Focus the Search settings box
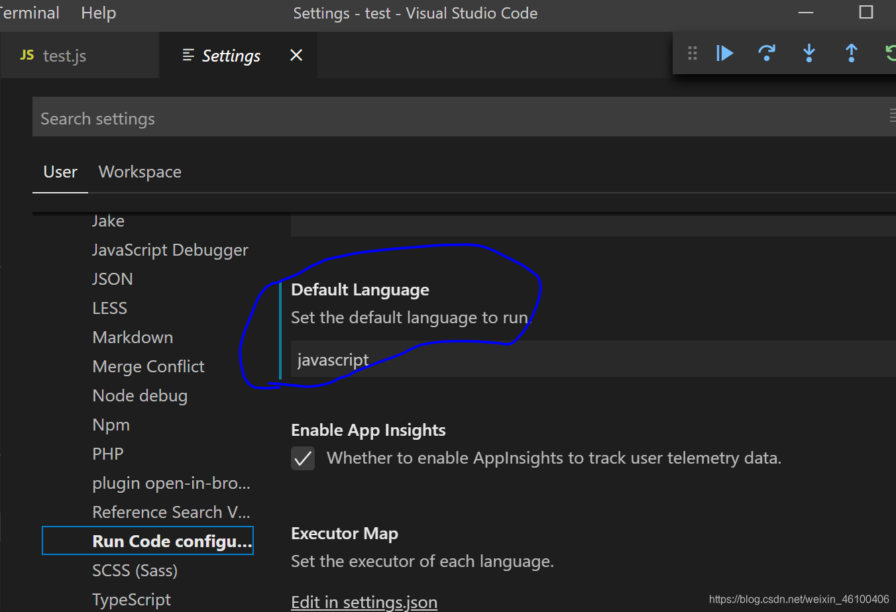Screen dimensions: 896x612 pos(464,119)
